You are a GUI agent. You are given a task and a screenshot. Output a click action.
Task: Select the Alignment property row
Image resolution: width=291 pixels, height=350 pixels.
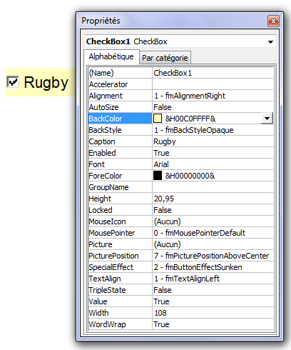pyautogui.click(x=180, y=96)
